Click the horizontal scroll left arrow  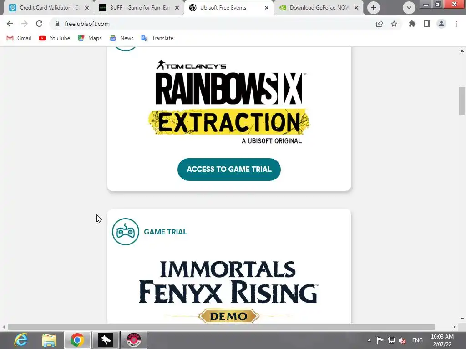tap(4, 327)
